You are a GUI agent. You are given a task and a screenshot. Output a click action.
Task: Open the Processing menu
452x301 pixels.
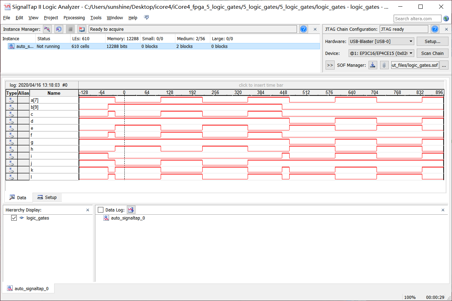(x=74, y=18)
